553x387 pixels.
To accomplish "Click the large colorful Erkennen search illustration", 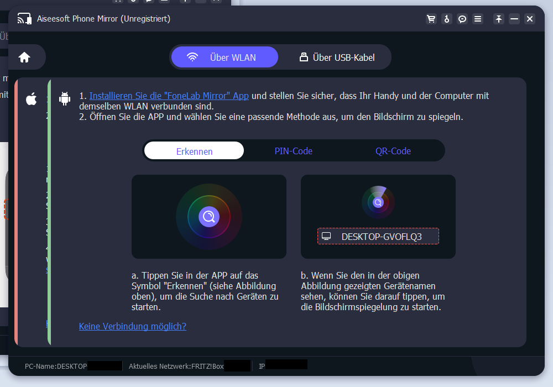I will (x=208, y=217).
